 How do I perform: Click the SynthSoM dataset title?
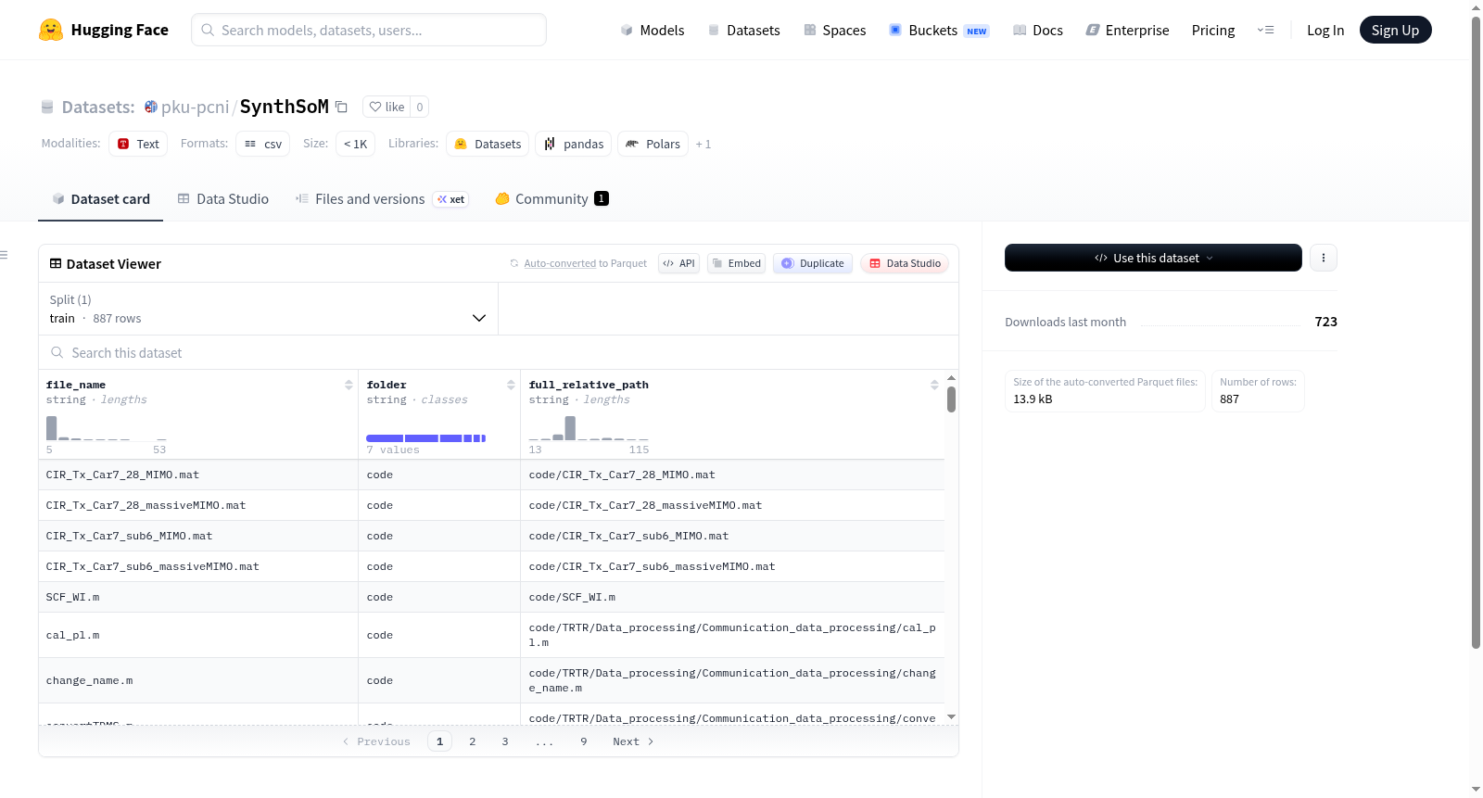click(x=285, y=107)
